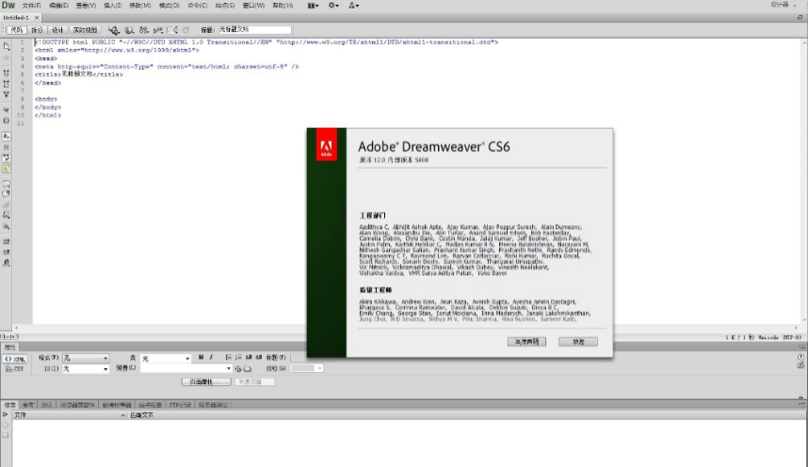Click the Collapse Full Tag icon

point(7,72)
